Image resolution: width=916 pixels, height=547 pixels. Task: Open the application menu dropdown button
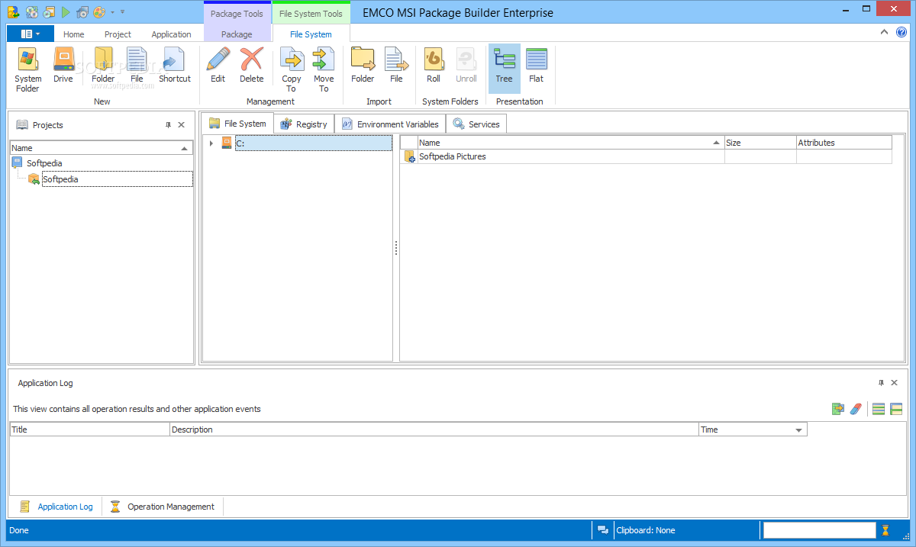click(31, 34)
